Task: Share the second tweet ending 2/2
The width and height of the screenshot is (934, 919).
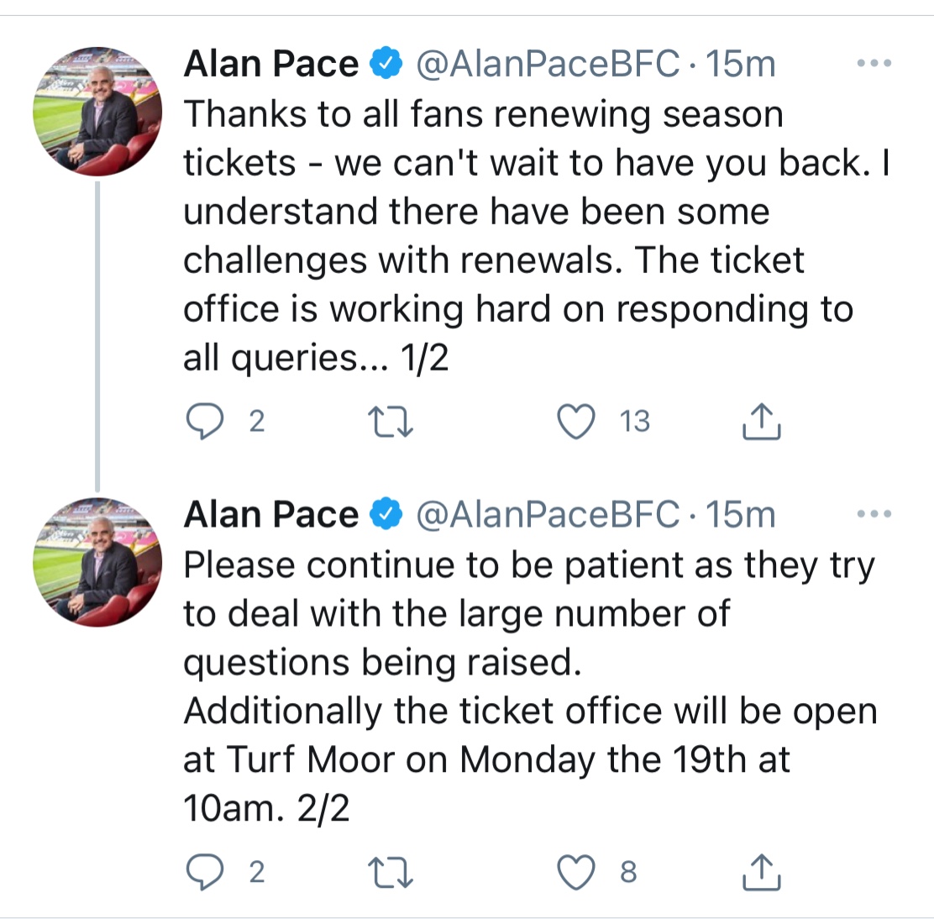Action: click(761, 872)
